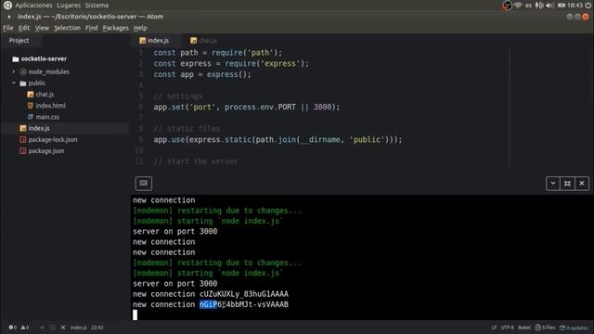
Task: Open chat.js in the project tree
Action: [45, 95]
